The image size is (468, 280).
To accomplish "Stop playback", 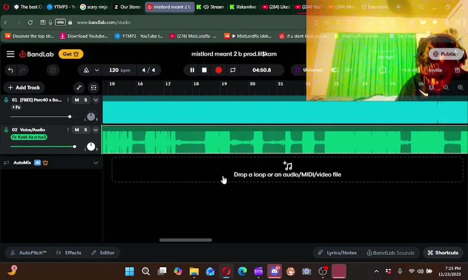I will tap(204, 70).
